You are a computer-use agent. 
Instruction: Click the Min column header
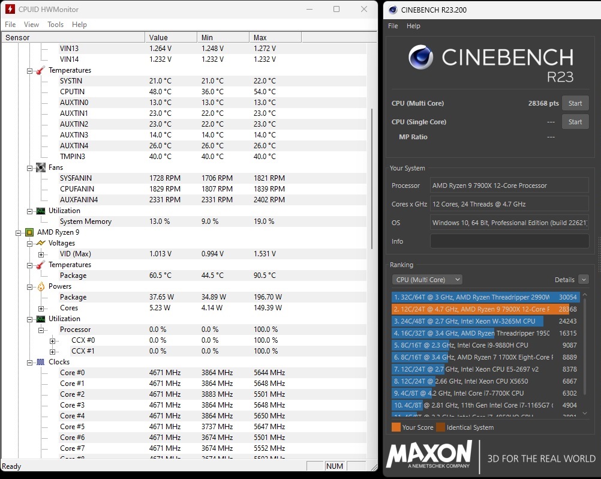pos(223,37)
